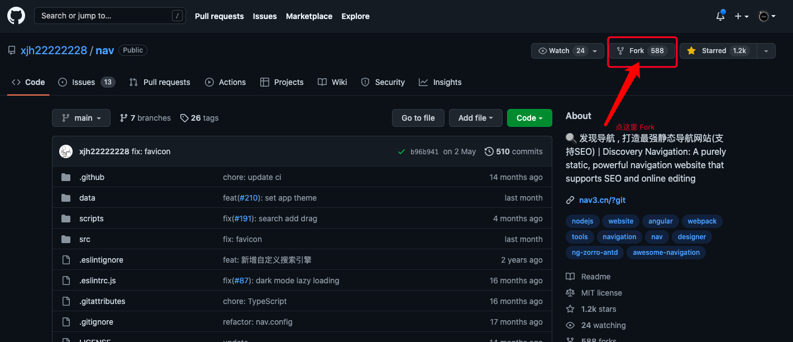793x342 pixels.
Task: Open the commit author avatar
Action: coord(66,151)
